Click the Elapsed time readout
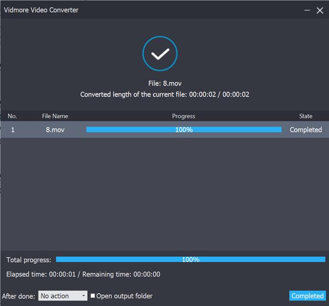 click(83, 274)
